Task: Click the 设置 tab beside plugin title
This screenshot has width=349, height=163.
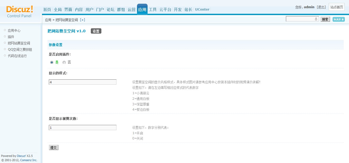Action: (x=96, y=31)
